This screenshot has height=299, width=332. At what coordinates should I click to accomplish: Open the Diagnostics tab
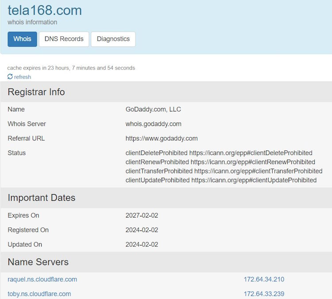click(113, 39)
